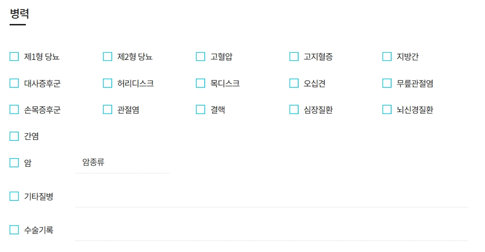Image resolution: width=485 pixels, height=252 pixels.
Task: Focus the 기타질병 text input line
Action: (x=271, y=197)
